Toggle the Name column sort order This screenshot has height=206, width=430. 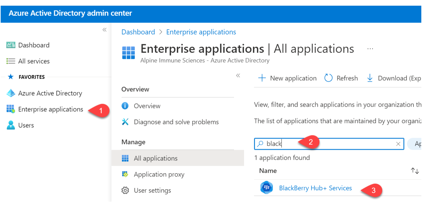[x=415, y=171]
